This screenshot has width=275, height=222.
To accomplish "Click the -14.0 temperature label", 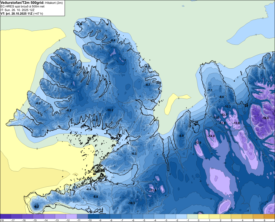I will point(211,136).
